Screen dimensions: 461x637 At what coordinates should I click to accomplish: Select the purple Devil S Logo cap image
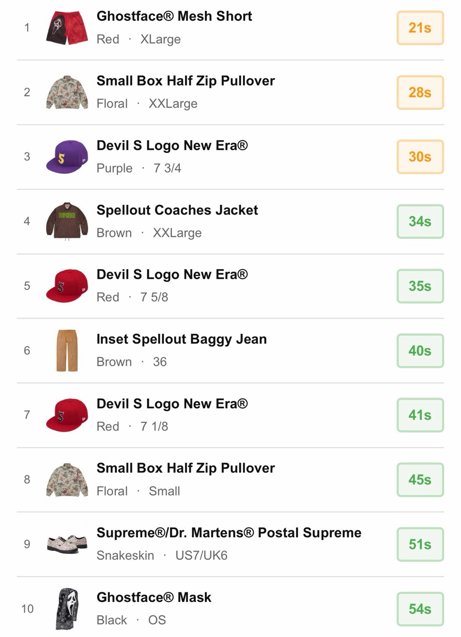(x=67, y=157)
